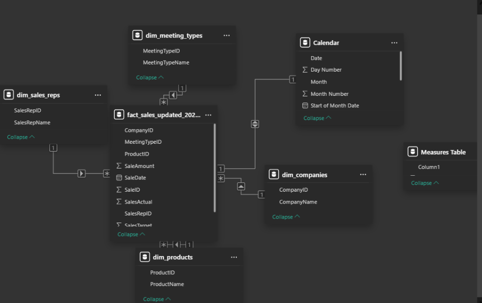The width and height of the screenshot is (482, 303).
Task: Select the bidirectional filter arrow on Calendar relationship
Action: 255,124
